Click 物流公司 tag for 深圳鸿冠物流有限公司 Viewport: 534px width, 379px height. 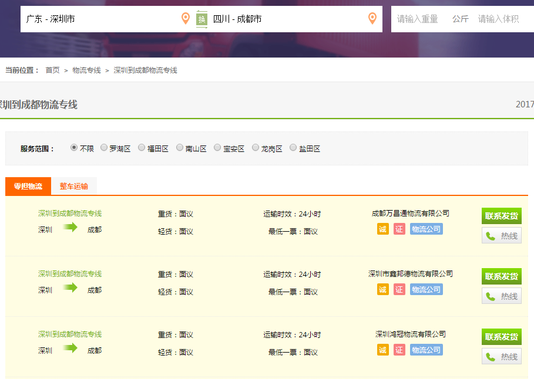426,350
